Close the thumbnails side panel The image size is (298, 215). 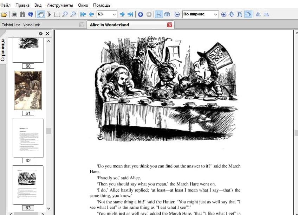(47, 34)
